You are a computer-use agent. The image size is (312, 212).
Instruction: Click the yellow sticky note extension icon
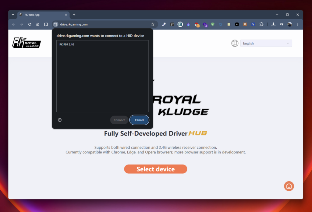click(x=229, y=24)
